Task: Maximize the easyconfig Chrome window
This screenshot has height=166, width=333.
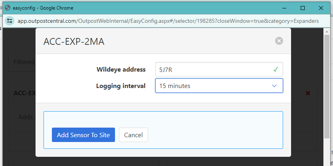Action: 303,8
